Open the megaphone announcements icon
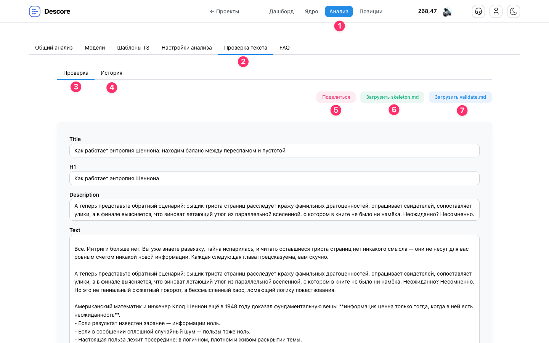The image size is (549, 343). click(x=447, y=12)
